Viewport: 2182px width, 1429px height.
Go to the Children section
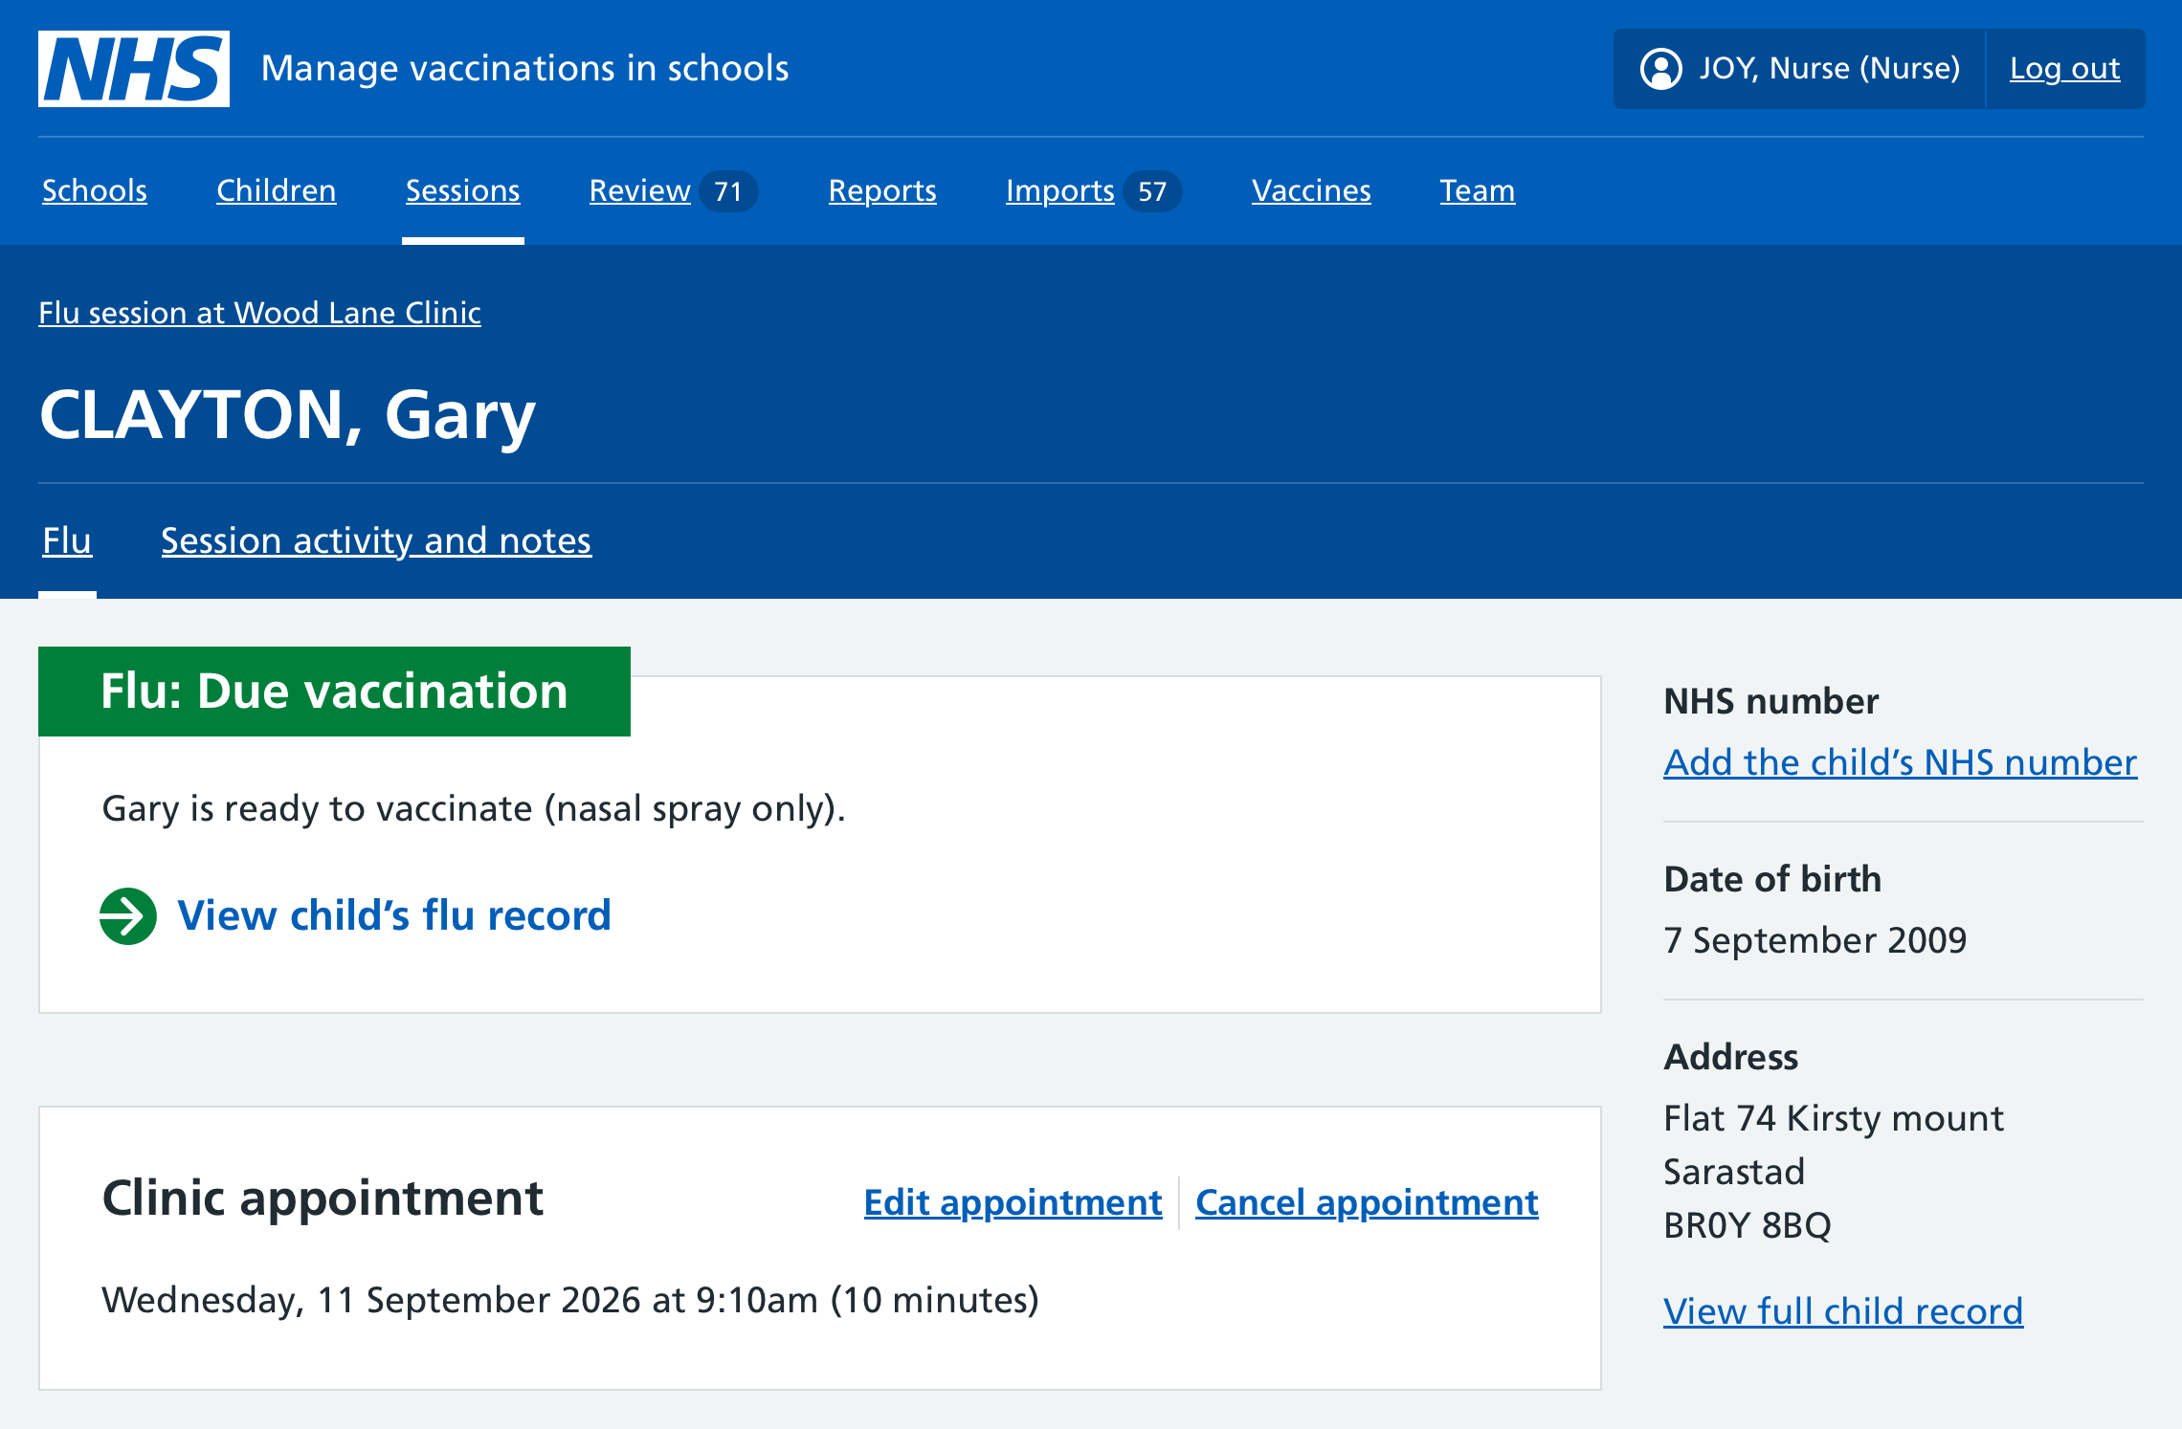click(x=277, y=190)
